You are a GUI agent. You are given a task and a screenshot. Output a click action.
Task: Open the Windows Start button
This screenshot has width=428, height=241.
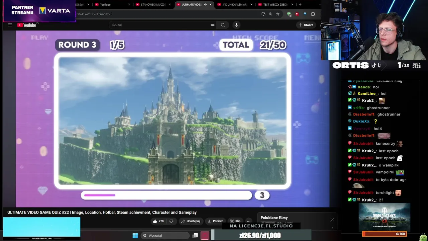click(x=135, y=236)
